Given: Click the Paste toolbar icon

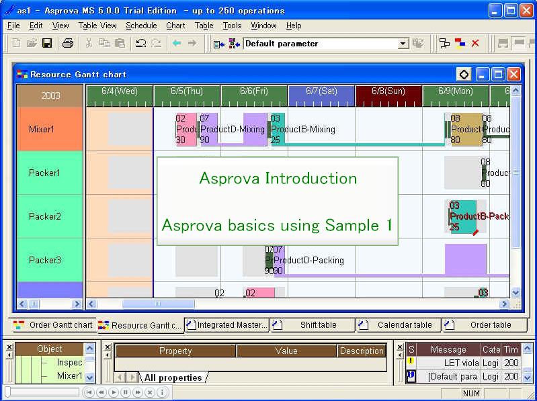Looking at the screenshot, I should pos(120,43).
